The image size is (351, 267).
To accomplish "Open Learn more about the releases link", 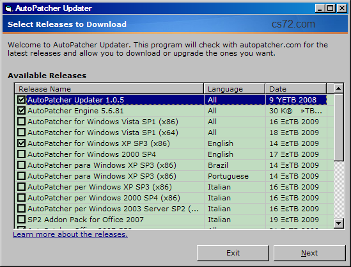I will click(x=70, y=234).
